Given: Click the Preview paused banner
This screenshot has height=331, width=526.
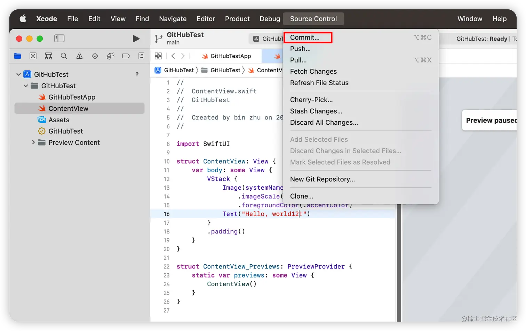Looking at the screenshot, I should pyautogui.click(x=489, y=121).
